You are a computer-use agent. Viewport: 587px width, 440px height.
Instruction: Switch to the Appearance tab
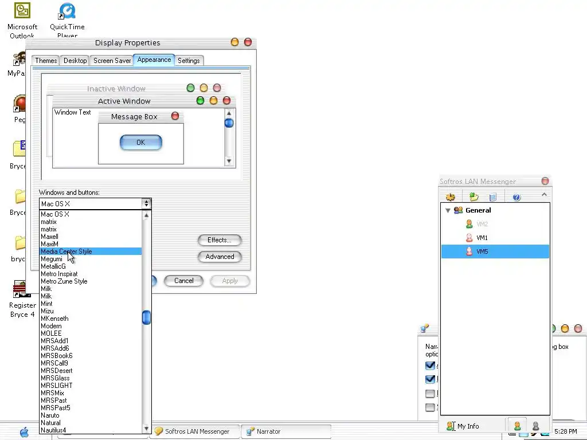pos(154,60)
